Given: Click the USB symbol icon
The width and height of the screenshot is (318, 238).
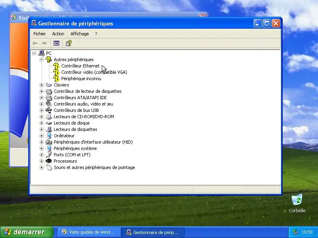Looking at the screenshot, I should [x=49, y=110].
